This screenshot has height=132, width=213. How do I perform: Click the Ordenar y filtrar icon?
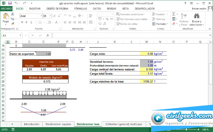point(183,15)
